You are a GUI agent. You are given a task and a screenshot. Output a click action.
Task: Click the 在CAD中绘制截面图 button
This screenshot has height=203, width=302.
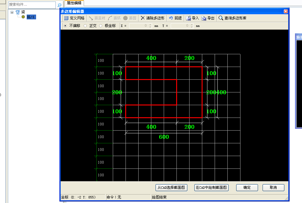coord(211,188)
